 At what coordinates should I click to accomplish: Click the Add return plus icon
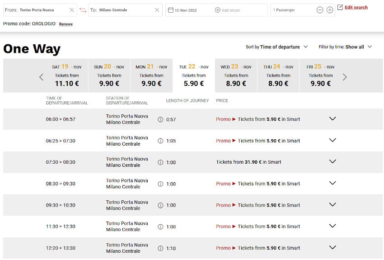(x=218, y=10)
